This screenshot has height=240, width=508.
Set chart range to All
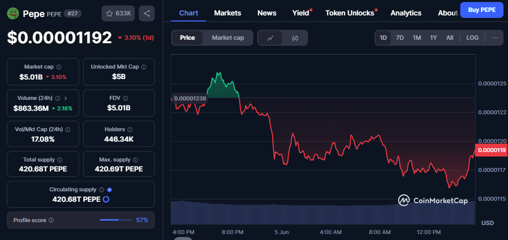(x=450, y=38)
